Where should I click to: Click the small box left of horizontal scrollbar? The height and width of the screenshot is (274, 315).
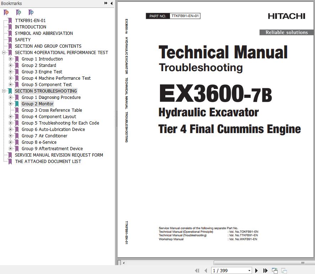coord(119,263)
